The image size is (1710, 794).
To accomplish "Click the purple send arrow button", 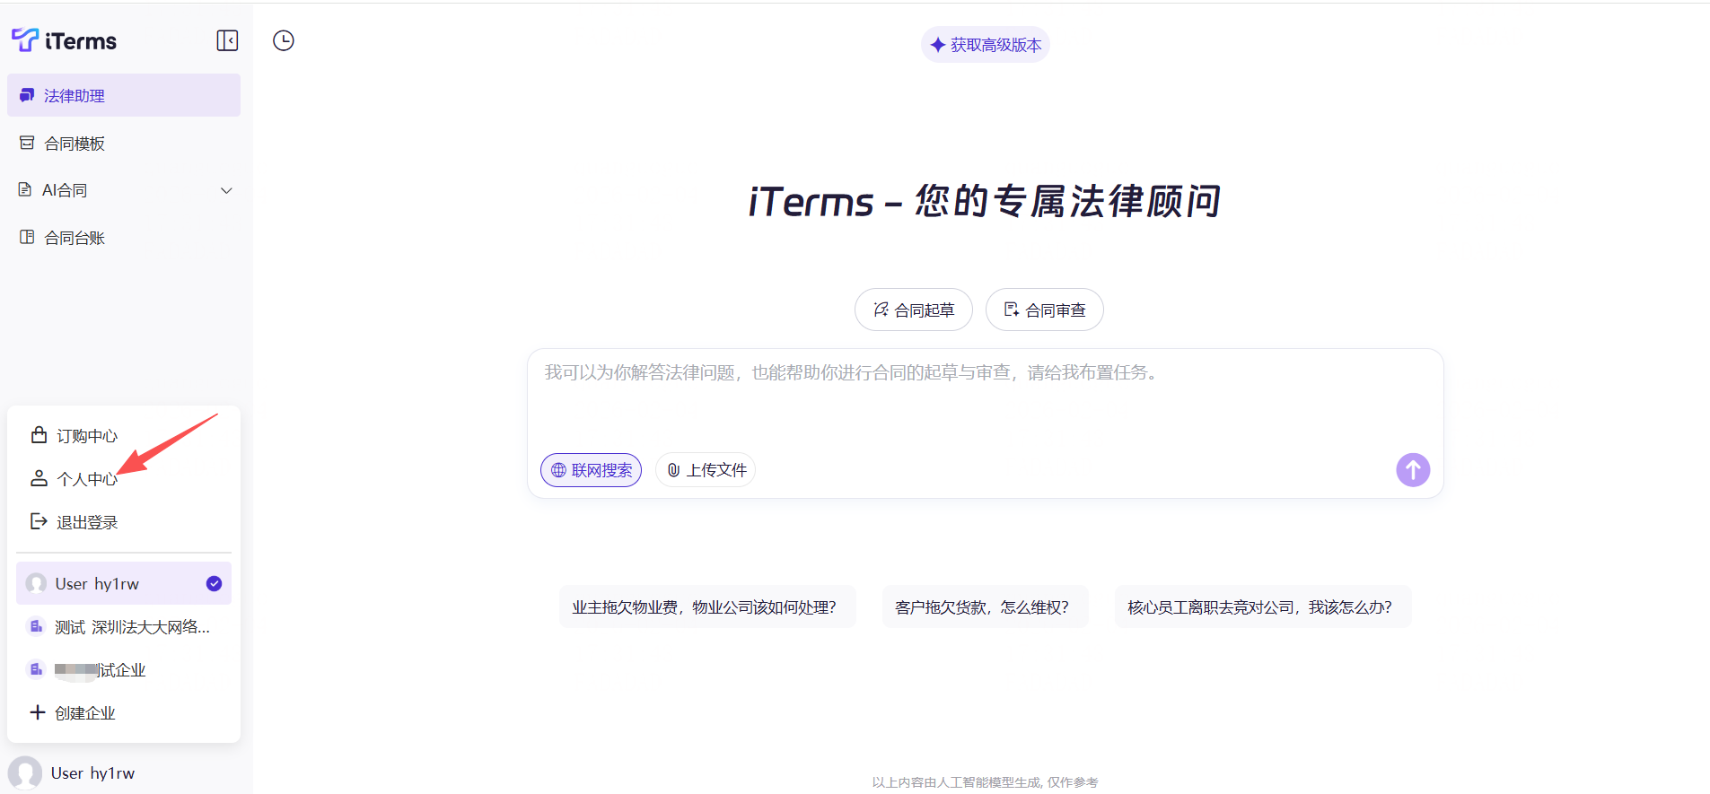I will [x=1413, y=469].
